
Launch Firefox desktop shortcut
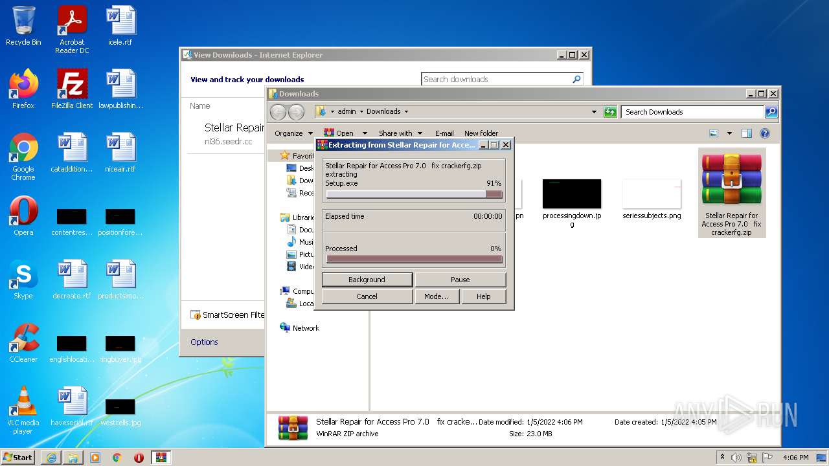click(23, 89)
